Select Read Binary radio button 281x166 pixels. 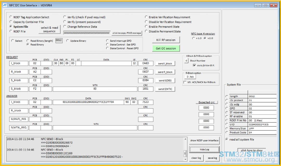coord(28,44)
